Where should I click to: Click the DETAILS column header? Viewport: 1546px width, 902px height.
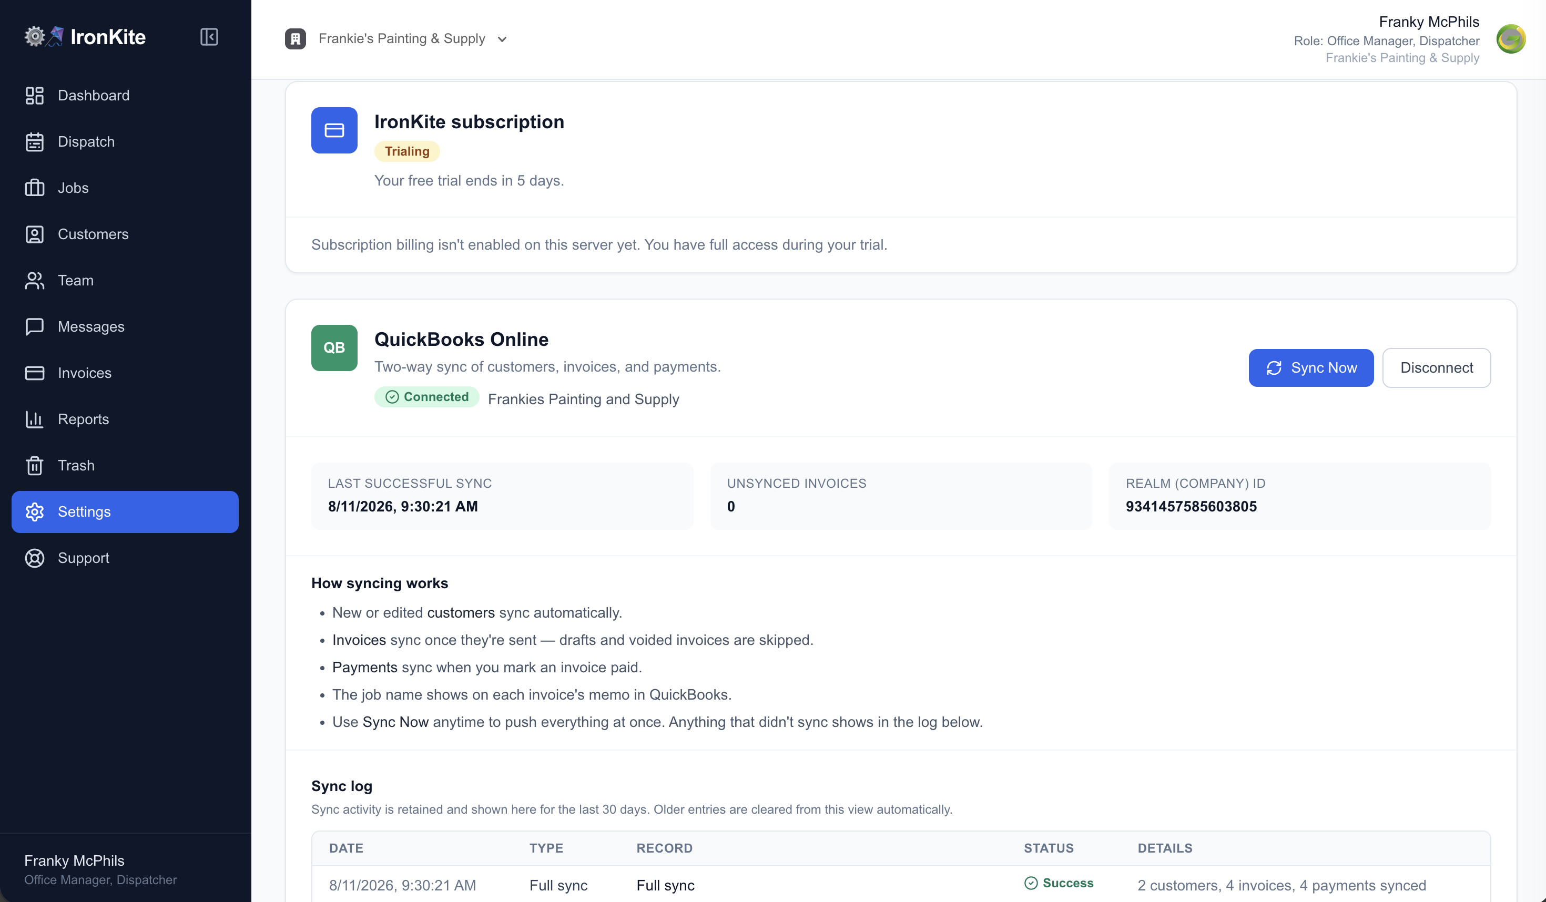(x=1164, y=848)
